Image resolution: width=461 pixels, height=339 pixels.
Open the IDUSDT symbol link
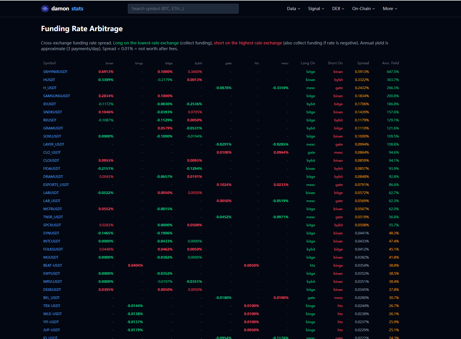pyautogui.click(x=50, y=104)
